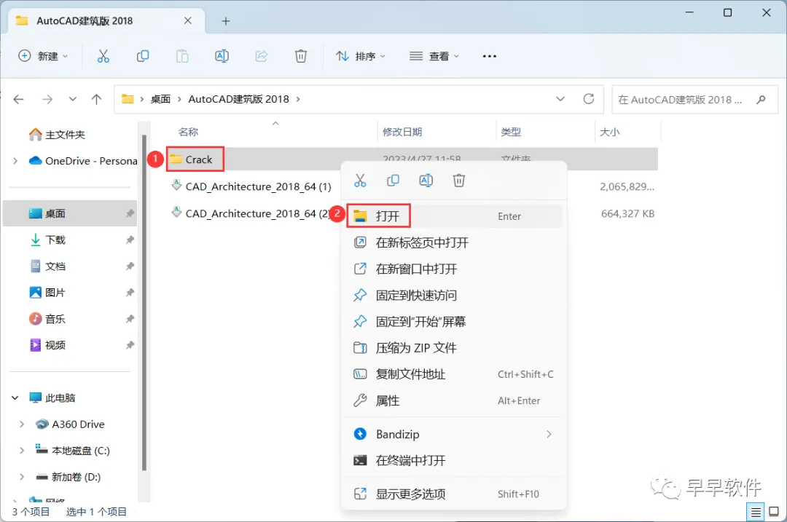Click the Rename icon in the context menu
The width and height of the screenshot is (787, 522).
[426, 181]
